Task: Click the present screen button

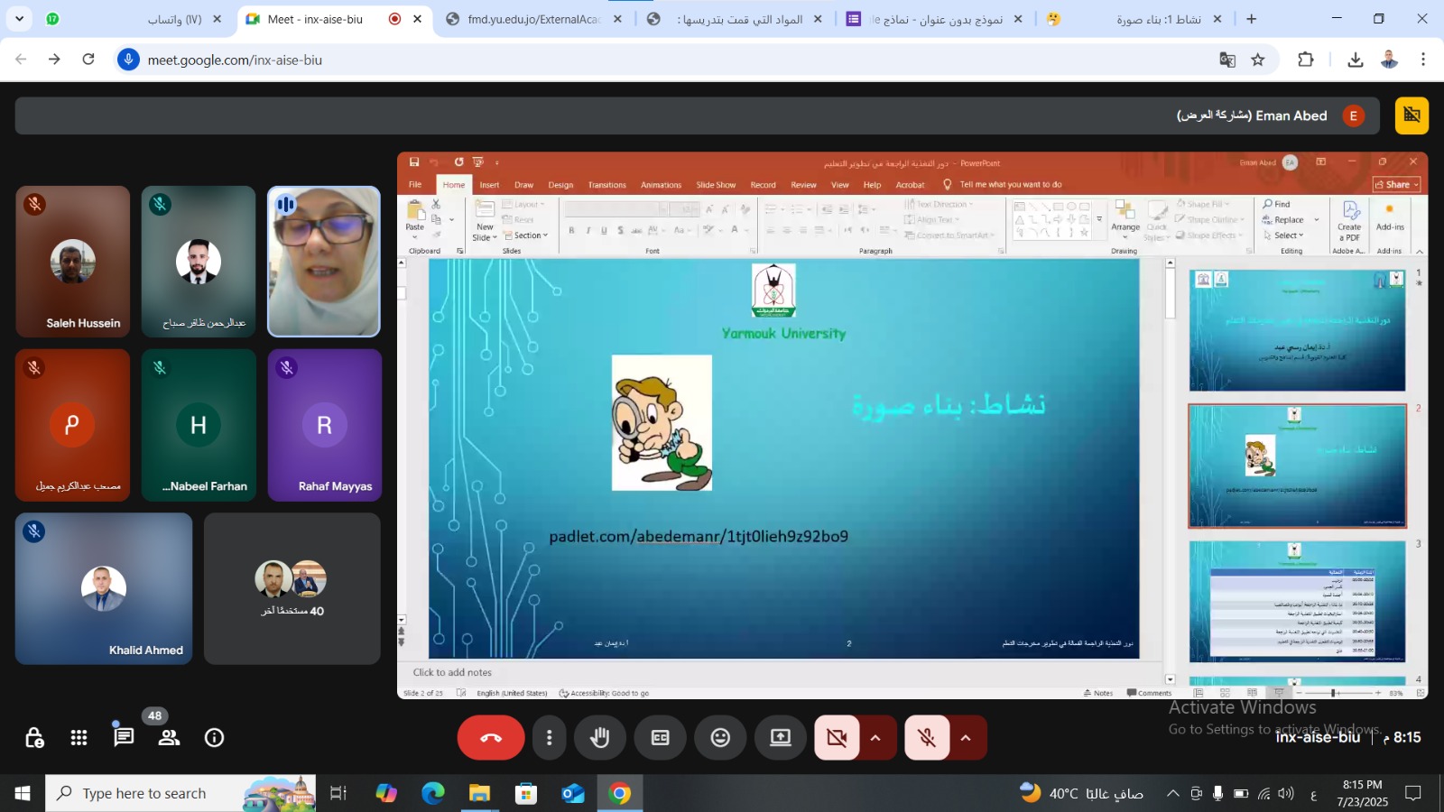Action: coord(780,738)
